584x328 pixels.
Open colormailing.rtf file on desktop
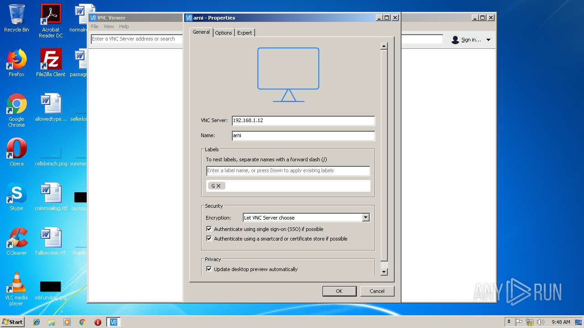click(x=51, y=197)
